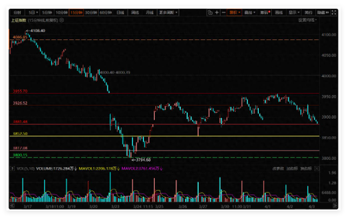The image size is (347, 217).
Task: Zoom in chart with plus icon
Action: (x=217, y=12)
